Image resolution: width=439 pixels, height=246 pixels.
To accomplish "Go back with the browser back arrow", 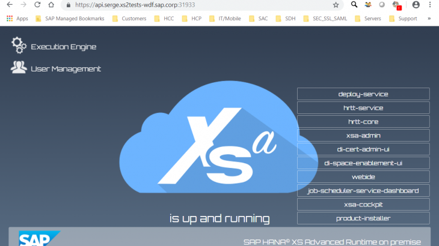I will 10,5.
